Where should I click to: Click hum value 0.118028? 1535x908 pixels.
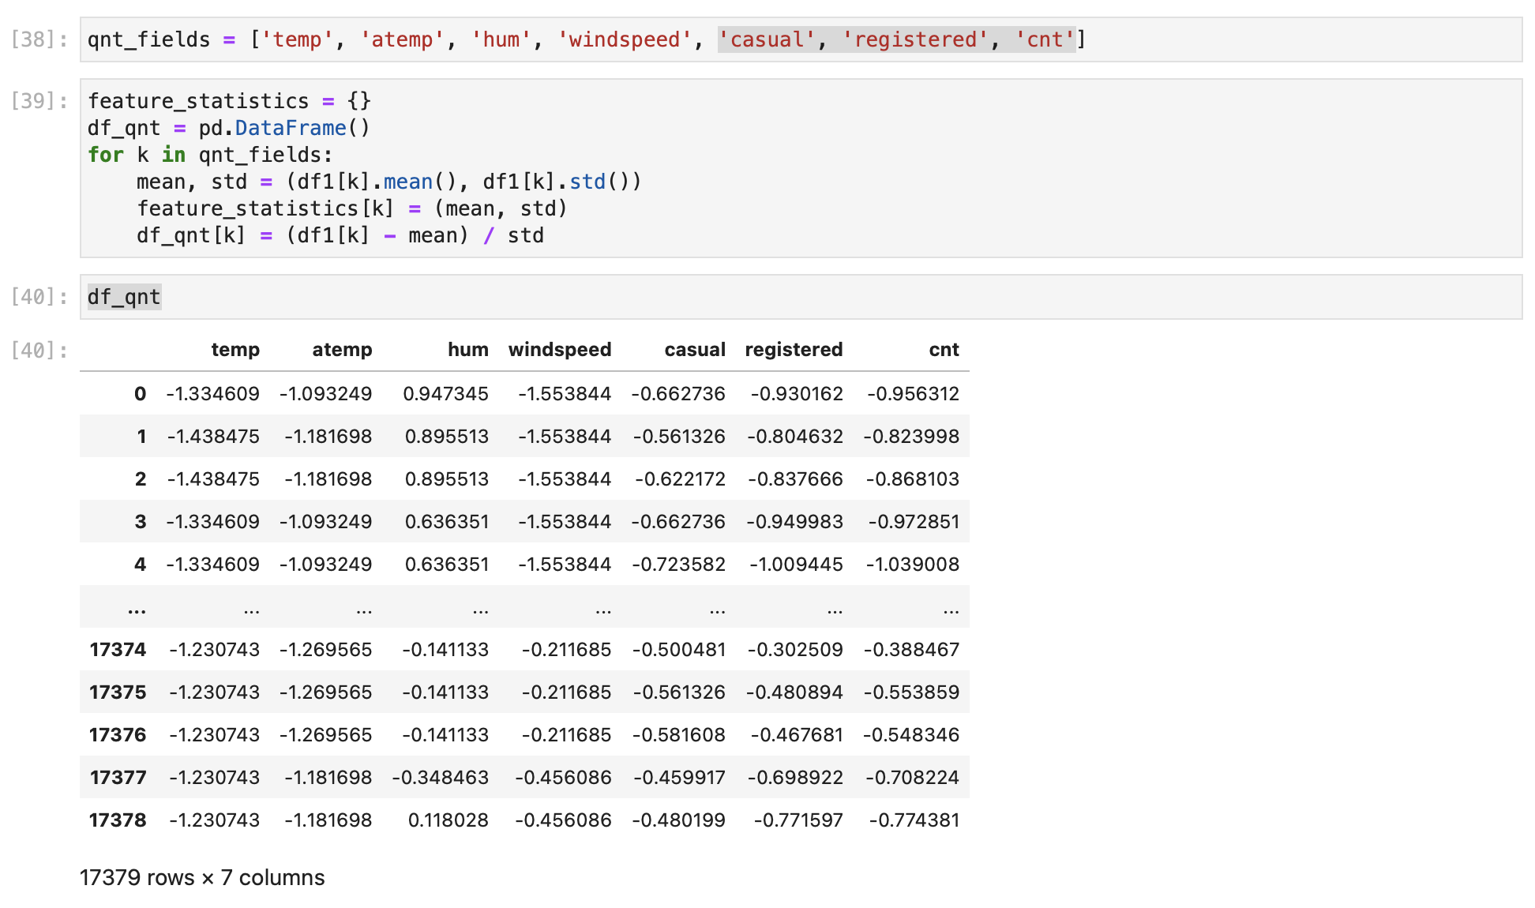[448, 820]
